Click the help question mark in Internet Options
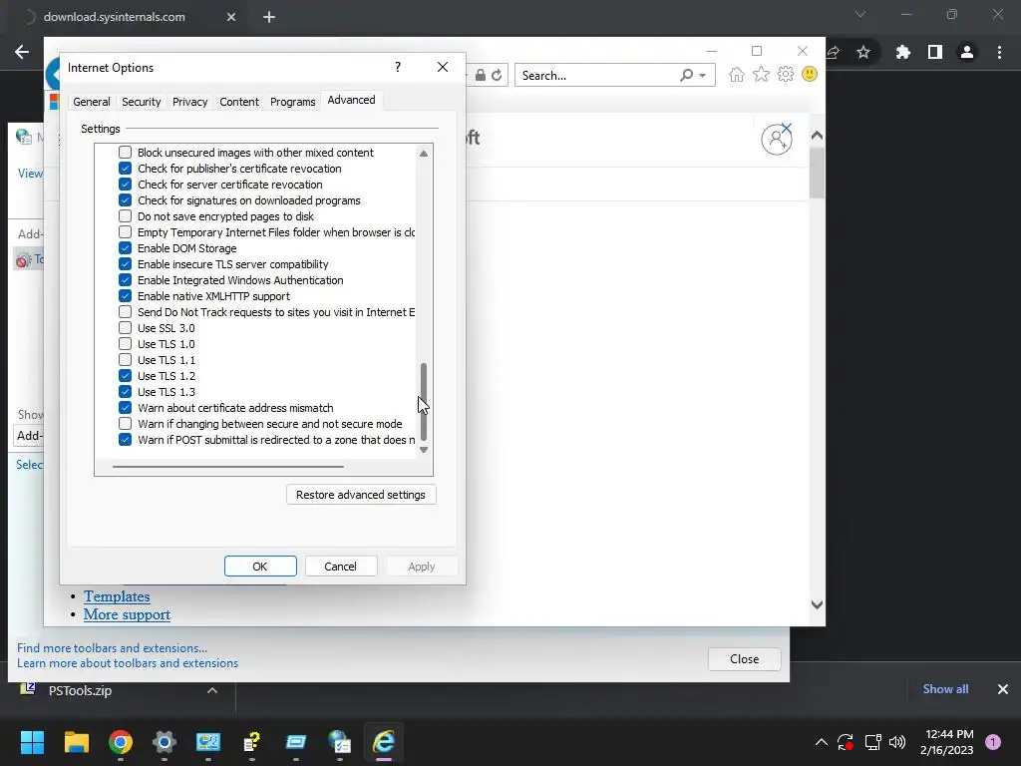This screenshot has width=1021, height=766. (398, 67)
